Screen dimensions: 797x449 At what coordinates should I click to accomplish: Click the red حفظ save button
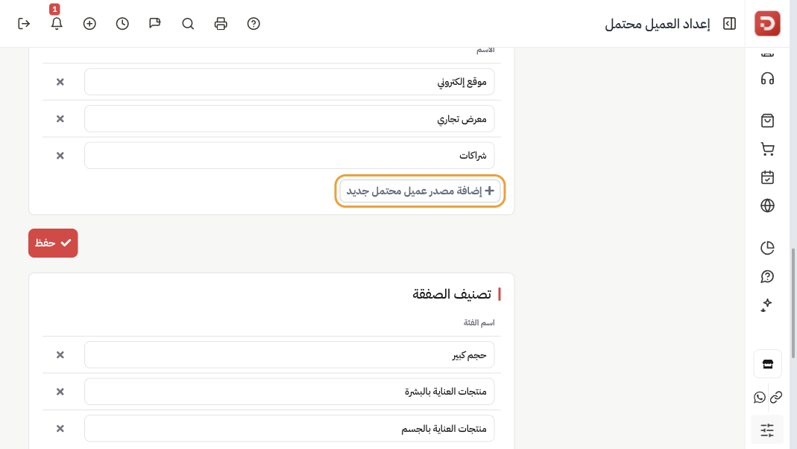tap(53, 243)
